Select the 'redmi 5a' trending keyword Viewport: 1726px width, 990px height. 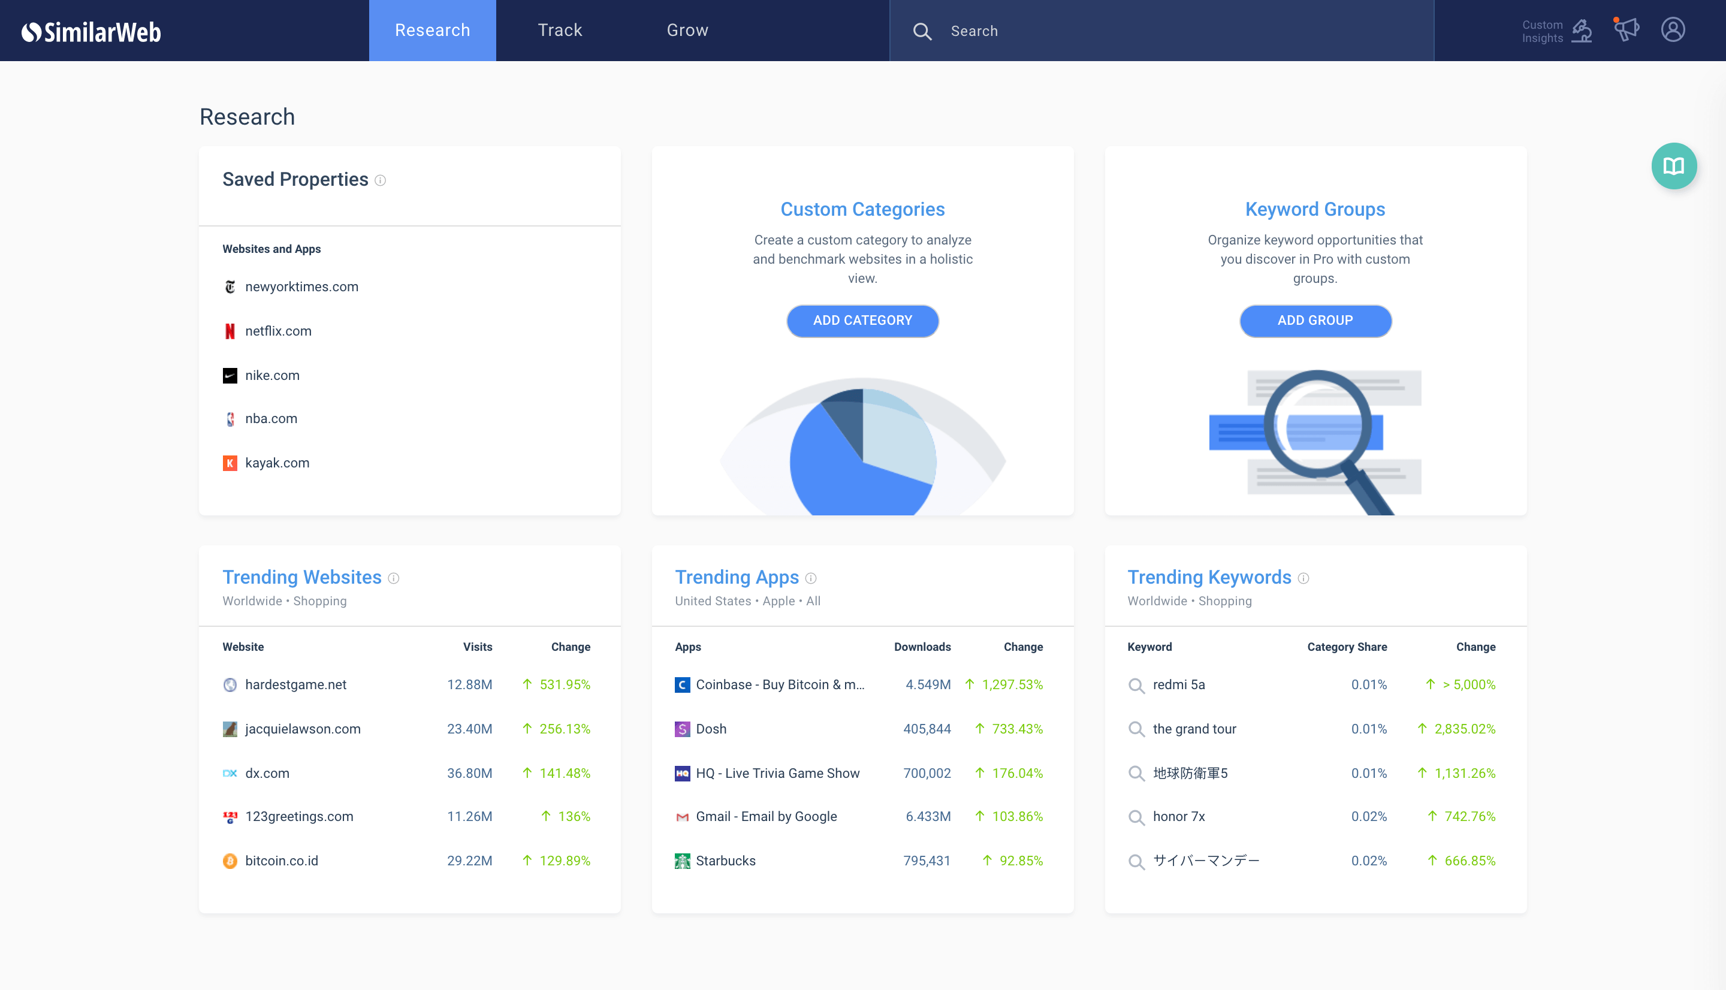[1179, 685]
